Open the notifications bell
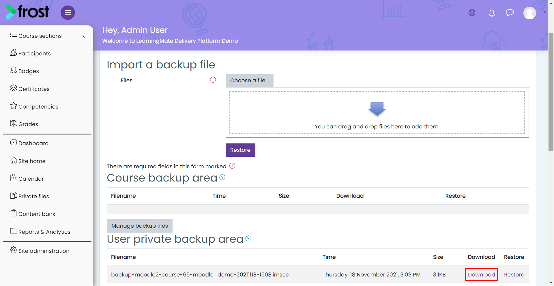 click(x=492, y=13)
